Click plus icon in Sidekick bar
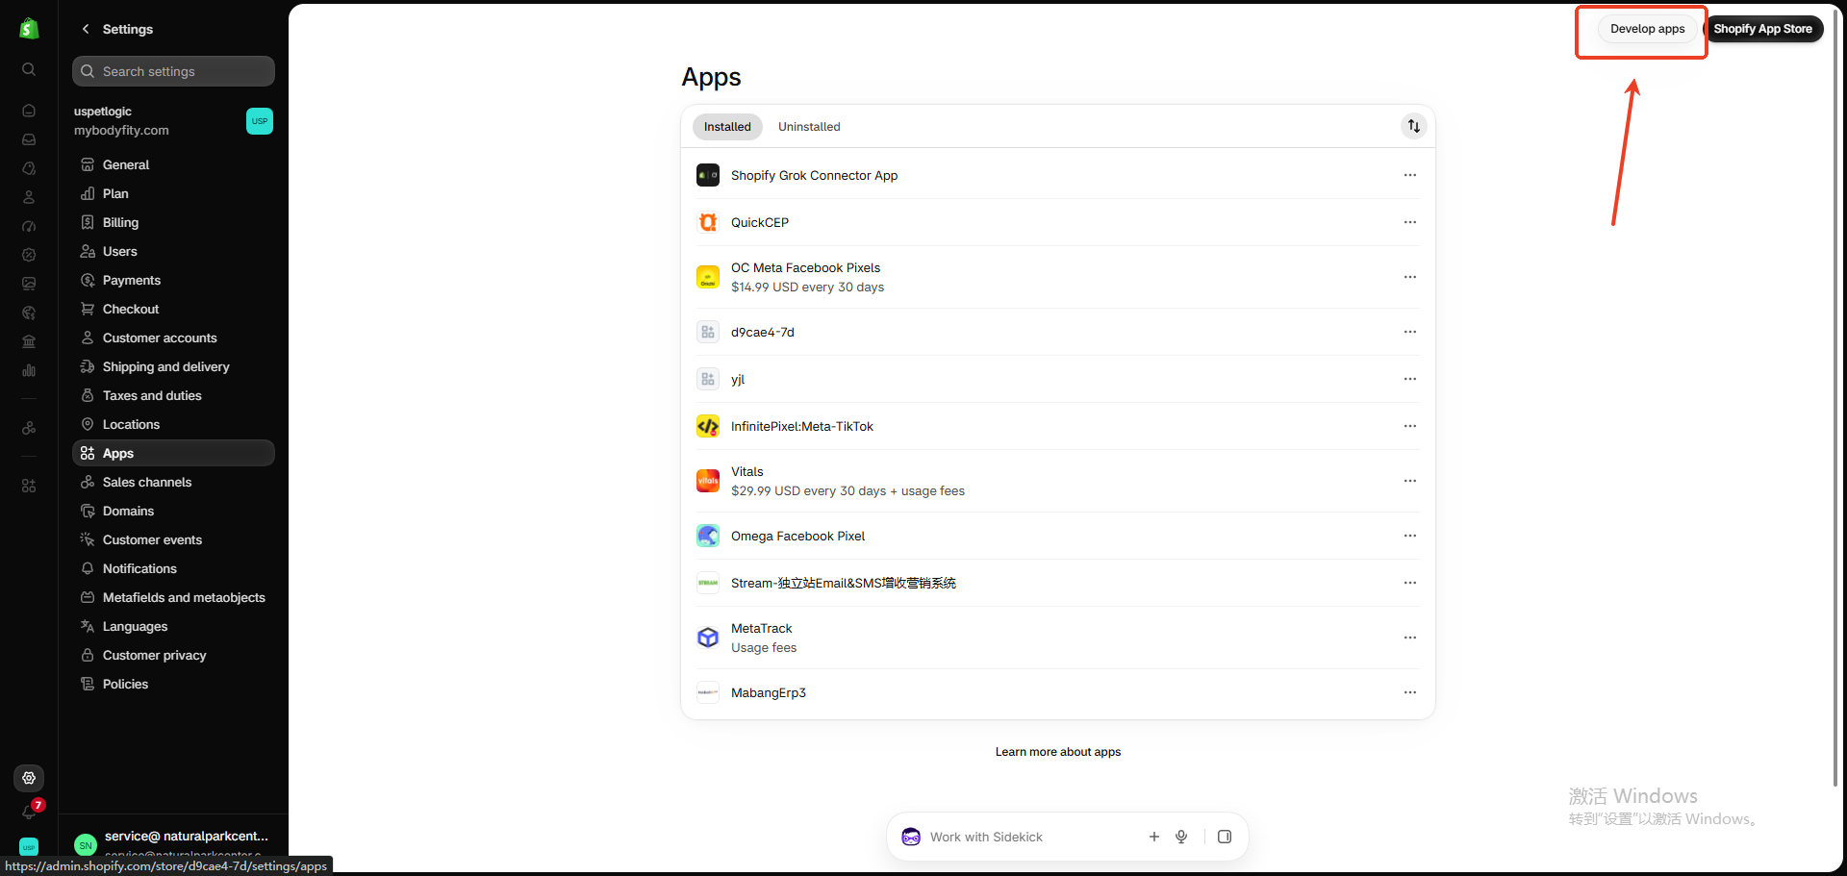The width and height of the screenshot is (1847, 876). point(1154,837)
